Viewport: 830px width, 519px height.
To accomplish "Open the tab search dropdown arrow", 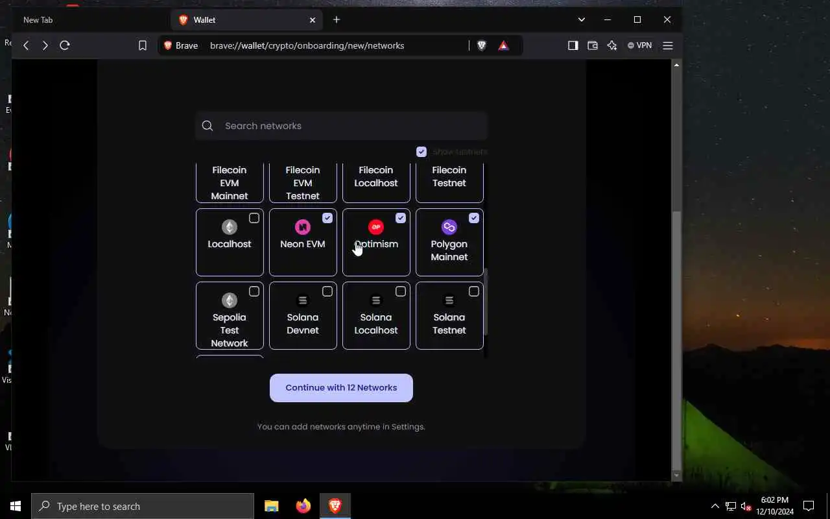I will tap(582, 19).
